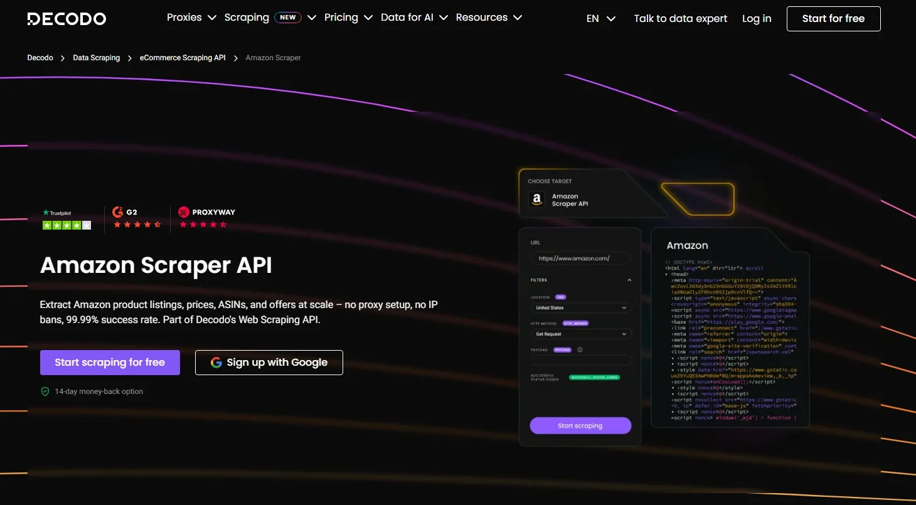This screenshot has height=505, width=916.
Task: Open the Resources menu
Action: click(x=489, y=18)
